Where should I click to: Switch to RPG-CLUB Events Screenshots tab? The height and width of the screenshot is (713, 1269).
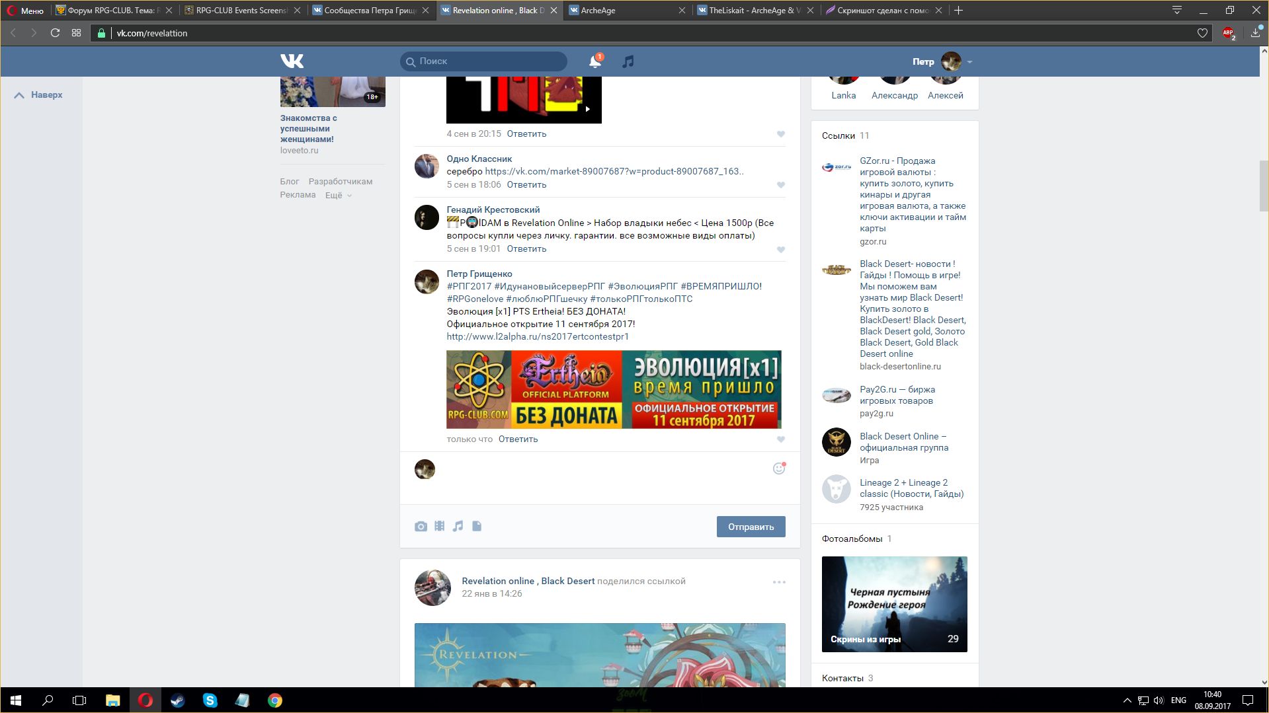[x=241, y=11]
